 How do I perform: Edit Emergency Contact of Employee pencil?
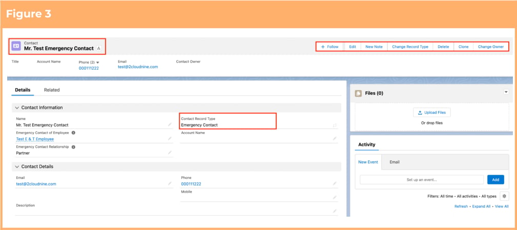[x=170, y=139]
